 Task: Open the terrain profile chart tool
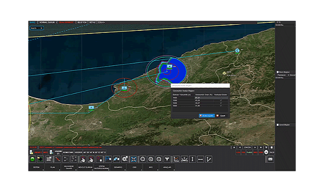(176, 159)
